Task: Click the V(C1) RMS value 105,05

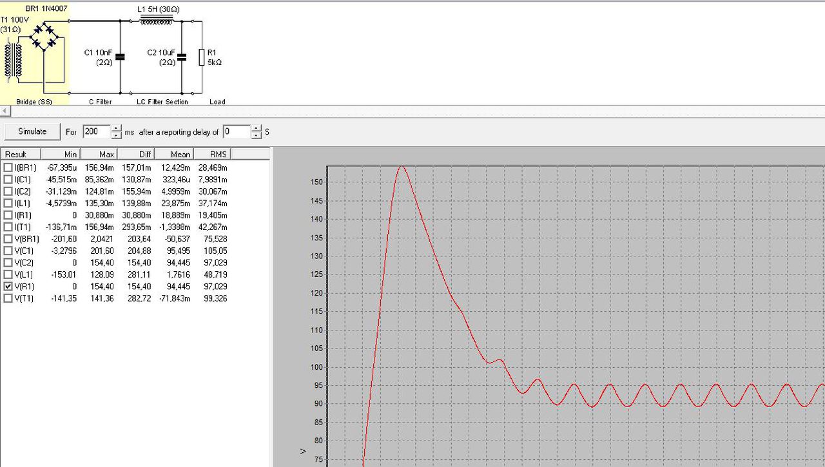Action: coord(216,251)
